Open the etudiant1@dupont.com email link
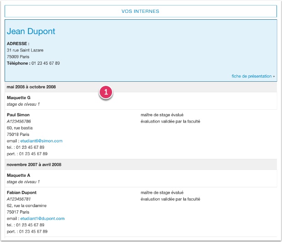This screenshot has width=282, height=242. tap(42, 219)
